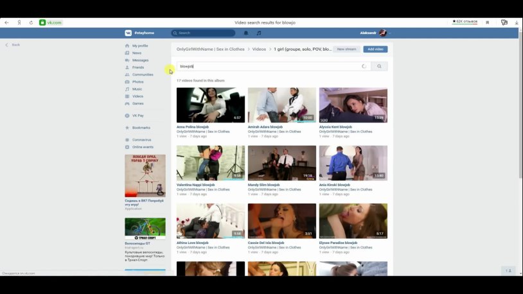The image size is (523, 294).
Task: Click the Back link on left side
Action: point(13,45)
